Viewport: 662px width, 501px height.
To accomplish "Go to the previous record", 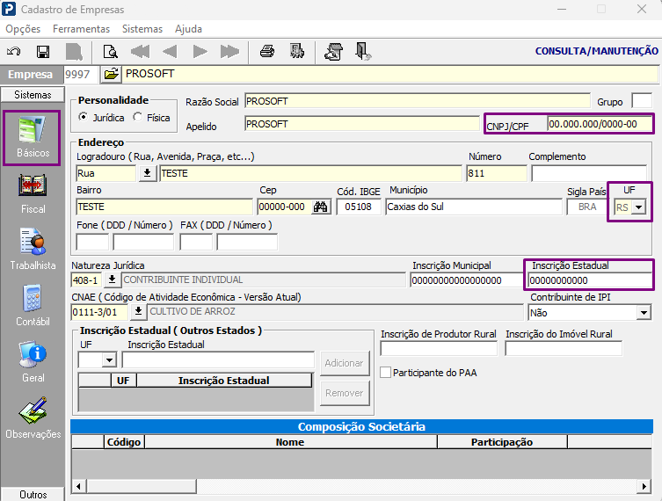I will (x=170, y=52).
